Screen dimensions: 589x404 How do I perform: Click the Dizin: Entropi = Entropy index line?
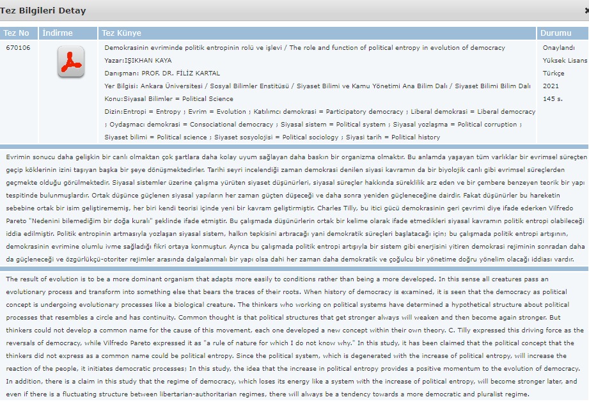pyautogui.click(x=320, y=111)
